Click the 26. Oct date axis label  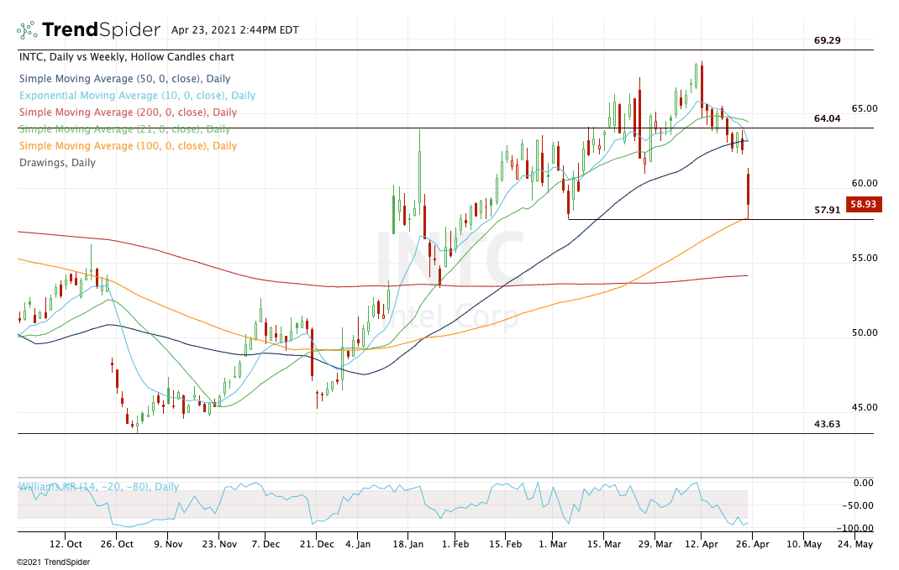[117, 544]
